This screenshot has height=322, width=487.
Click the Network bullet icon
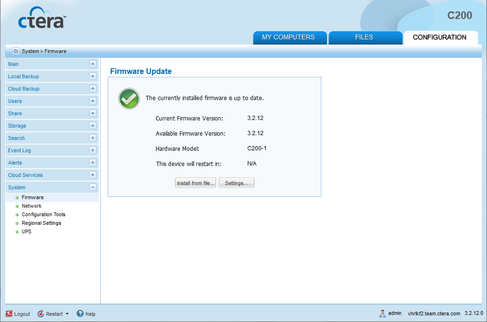[x=17, y=206]
